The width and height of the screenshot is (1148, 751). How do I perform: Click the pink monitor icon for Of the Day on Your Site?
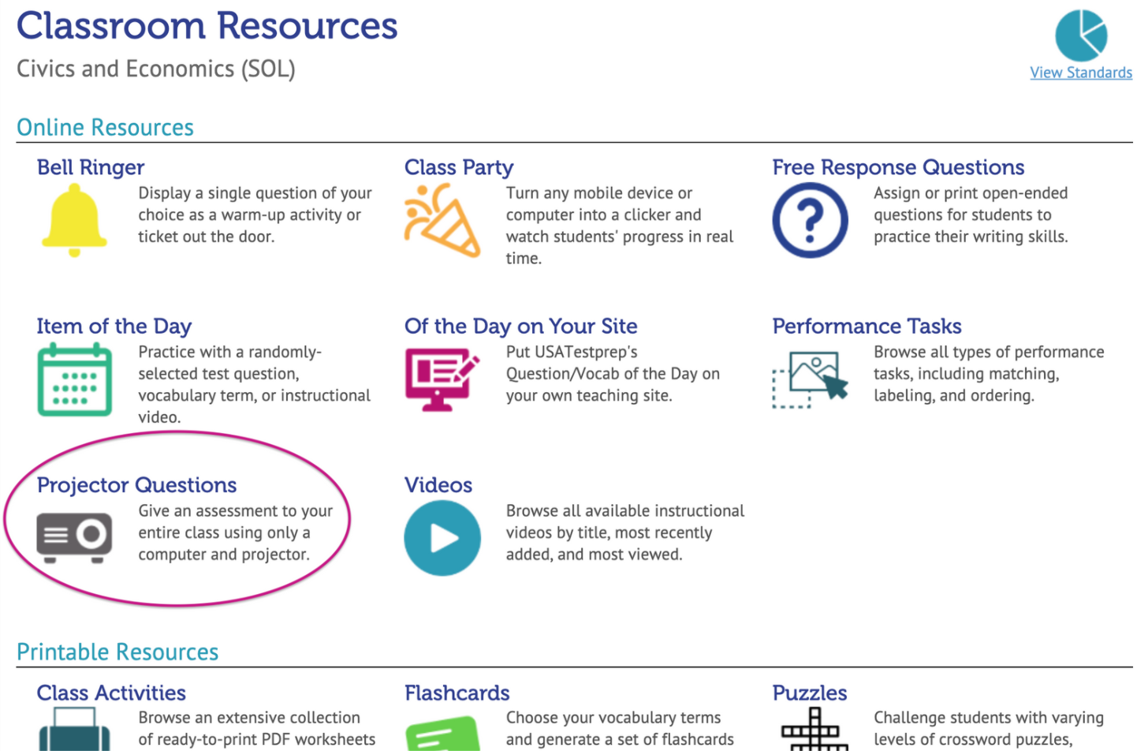click(x=442, y=380)
